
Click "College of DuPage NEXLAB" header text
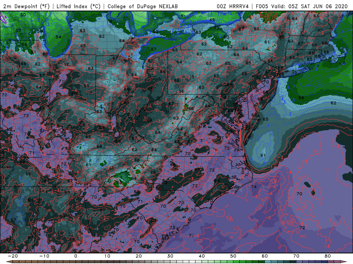(143, 7)
